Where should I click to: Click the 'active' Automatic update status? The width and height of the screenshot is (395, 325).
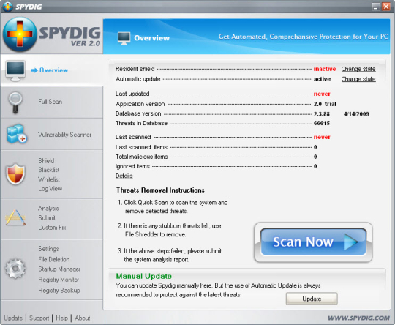click(x=322, y=79)
